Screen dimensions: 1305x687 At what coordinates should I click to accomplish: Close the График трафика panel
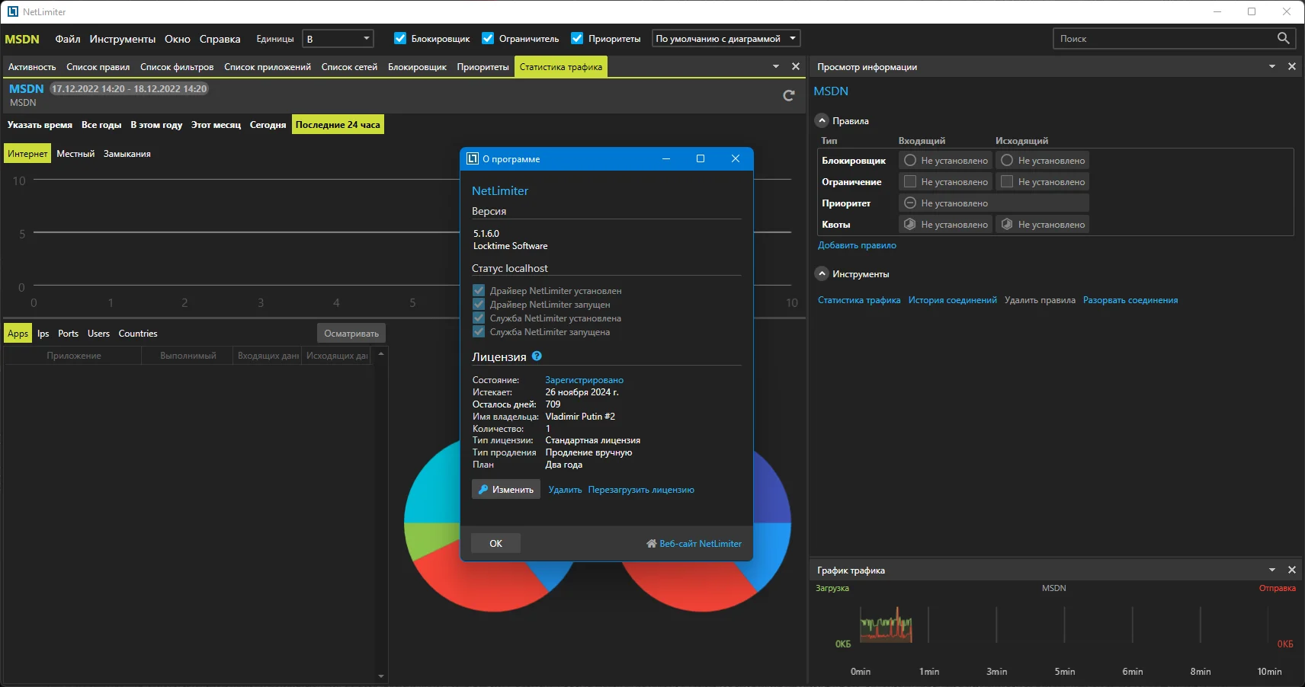point(1292,570)
